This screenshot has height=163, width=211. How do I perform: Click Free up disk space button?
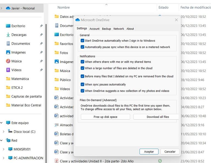105,117
